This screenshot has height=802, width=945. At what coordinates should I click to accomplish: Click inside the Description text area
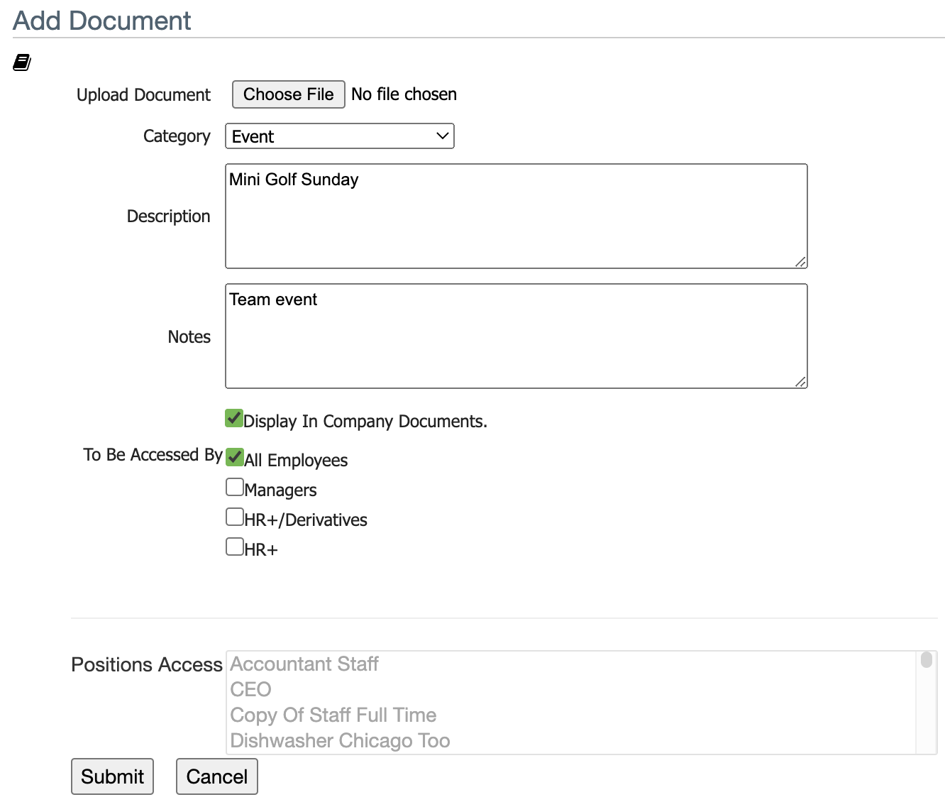point(516,216)
